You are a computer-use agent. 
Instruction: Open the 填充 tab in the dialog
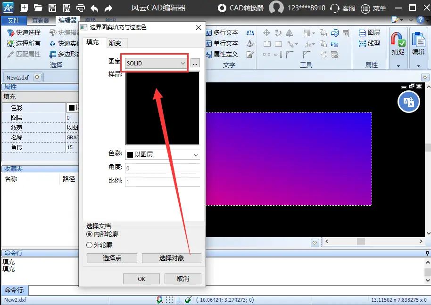(92, 42)
